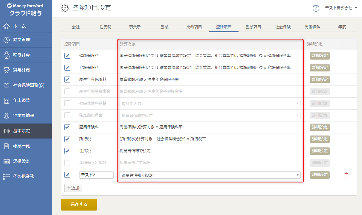
Task: Switch to the 会社 tab
Action: (76, 27)
